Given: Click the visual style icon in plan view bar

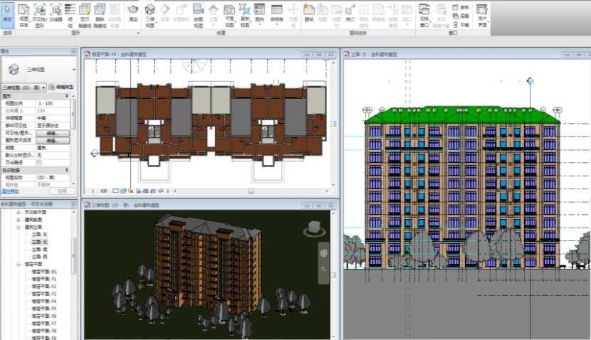Looking at the screenshot, I should [x=123, y=191].
